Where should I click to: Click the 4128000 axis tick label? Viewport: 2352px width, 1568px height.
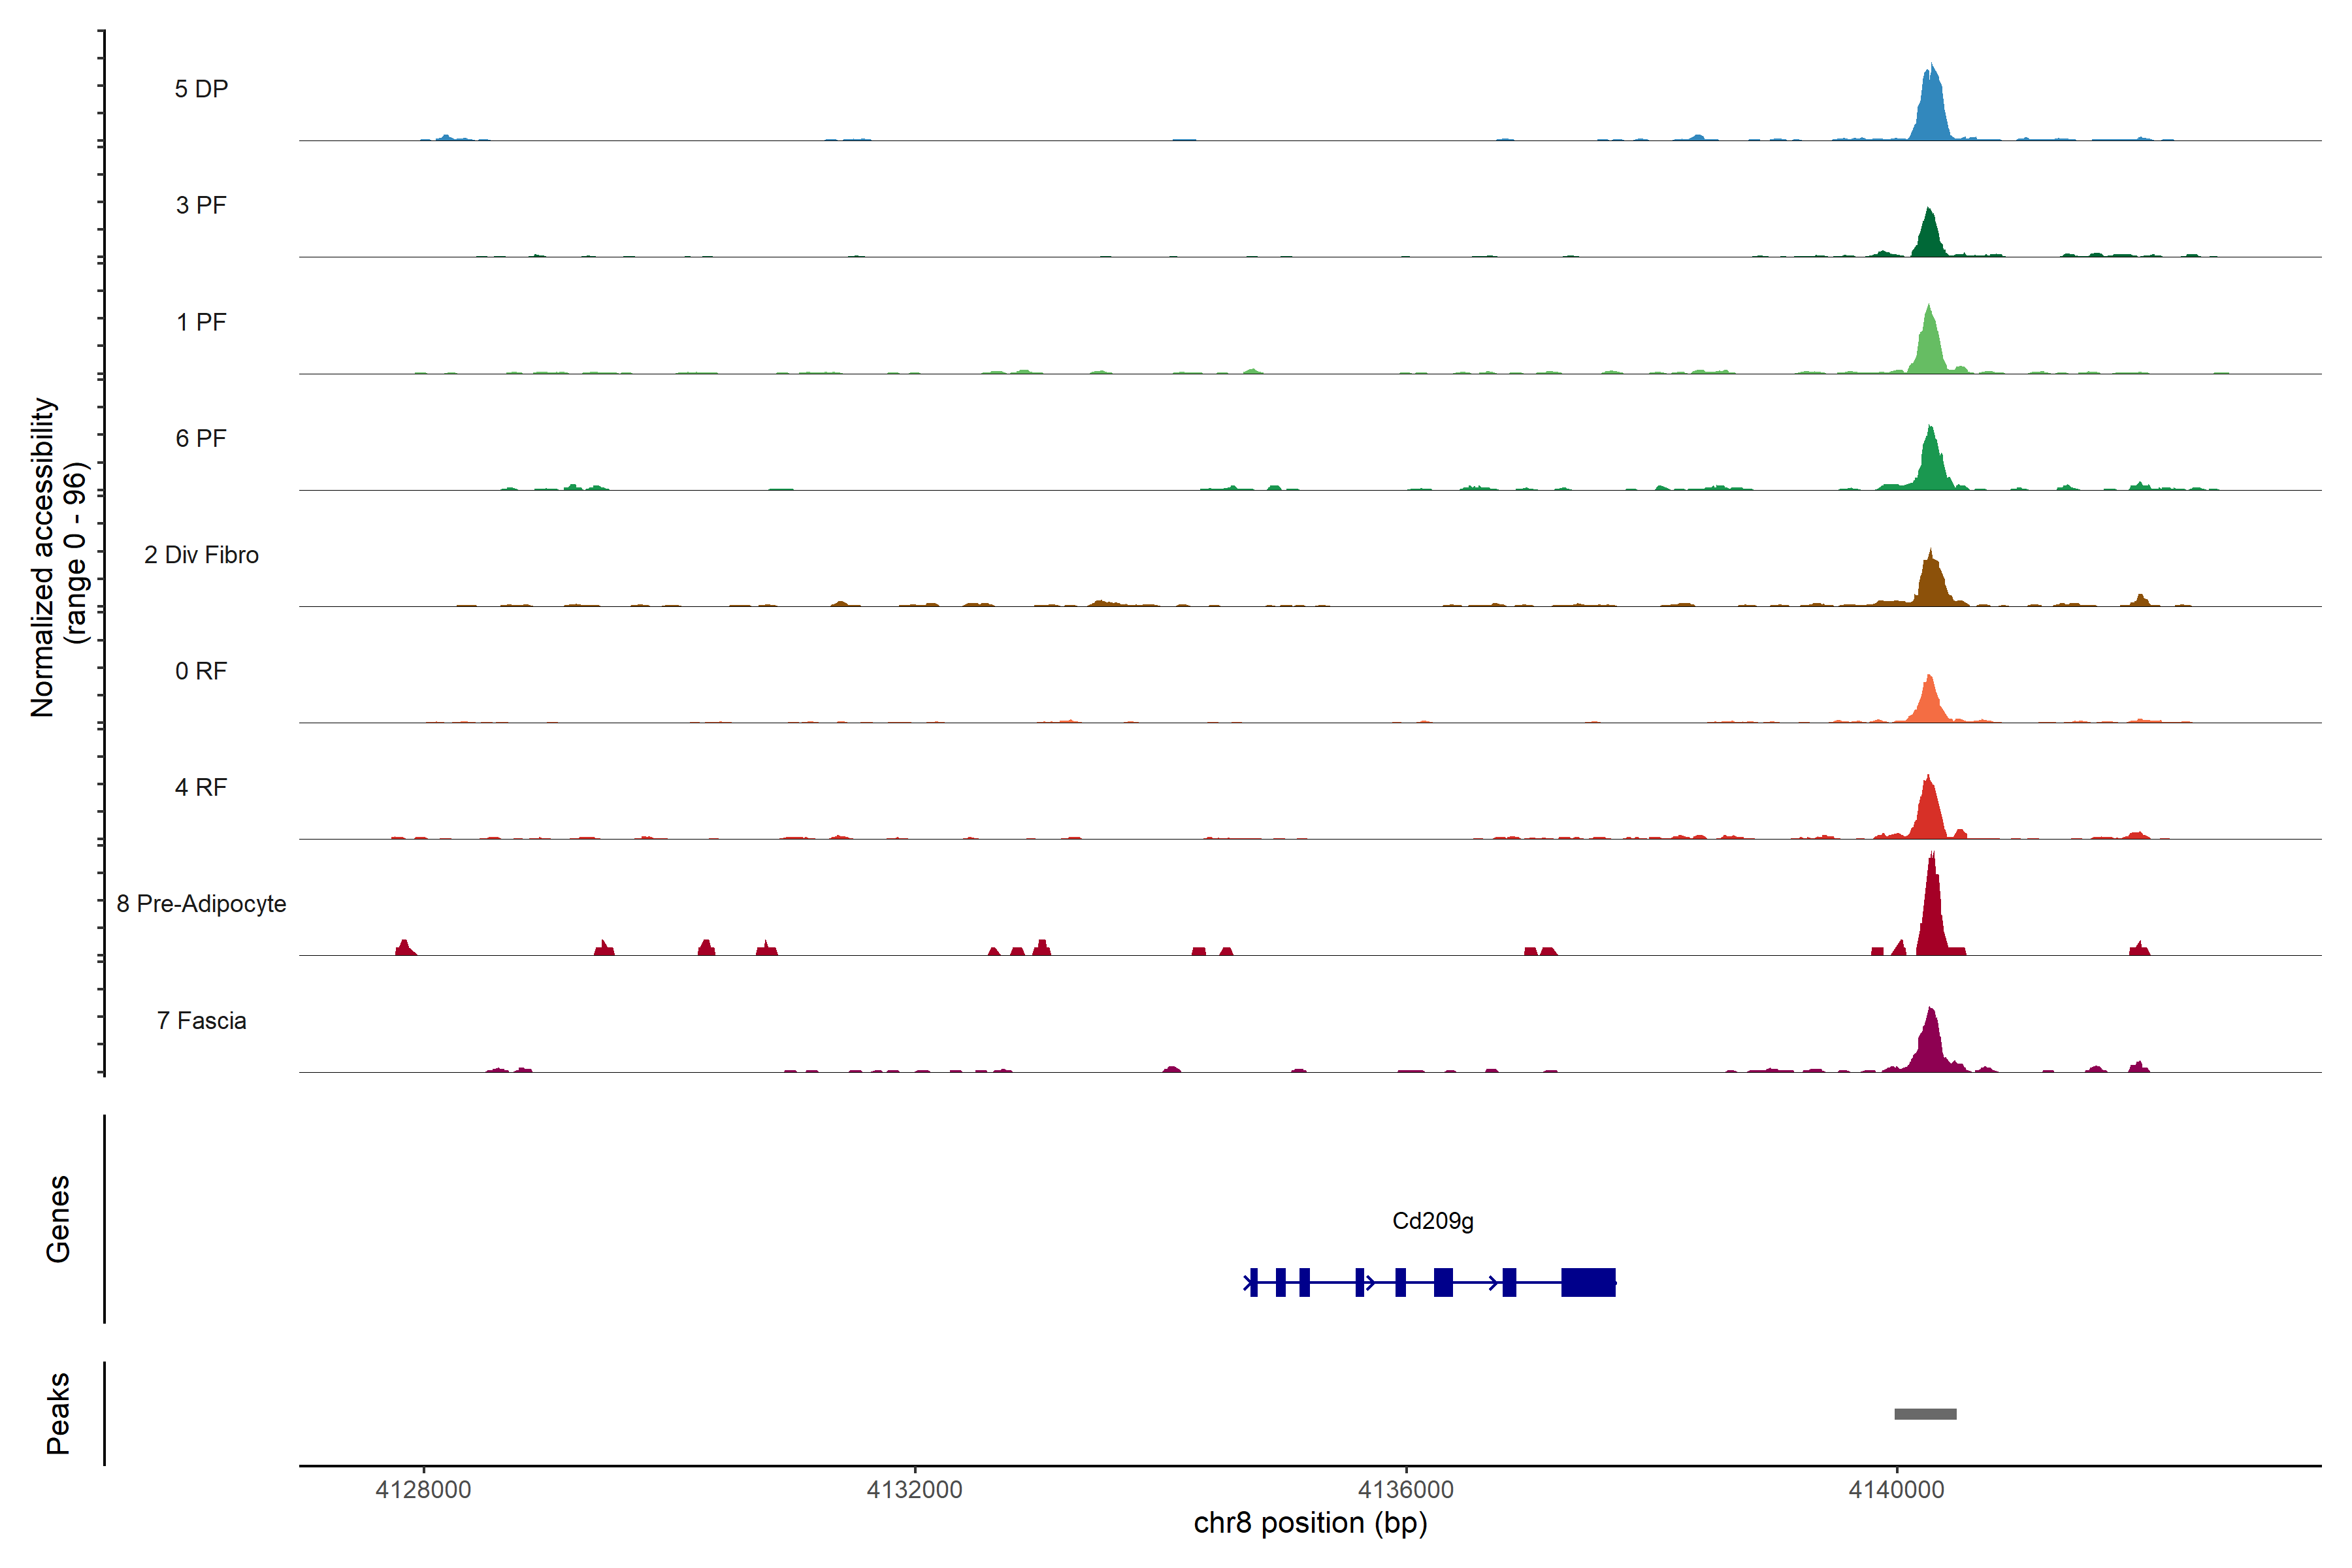[423, 1489]
